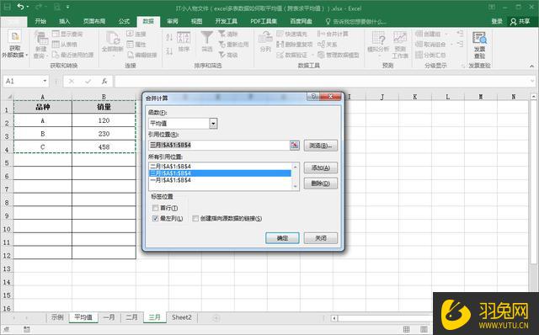This screenshot has height=335, width=539.
Task: Confirm with the OK (确定) button
Action: pyautogui.click(x=282, y=237)
